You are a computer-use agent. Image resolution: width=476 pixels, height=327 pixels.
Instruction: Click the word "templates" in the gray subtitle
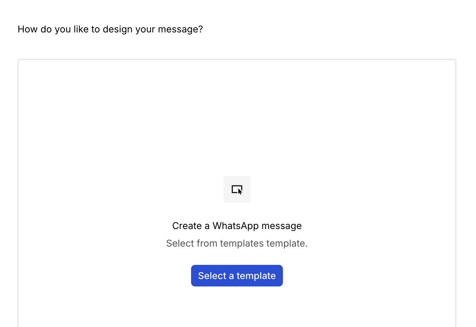(x=242, y=243)
